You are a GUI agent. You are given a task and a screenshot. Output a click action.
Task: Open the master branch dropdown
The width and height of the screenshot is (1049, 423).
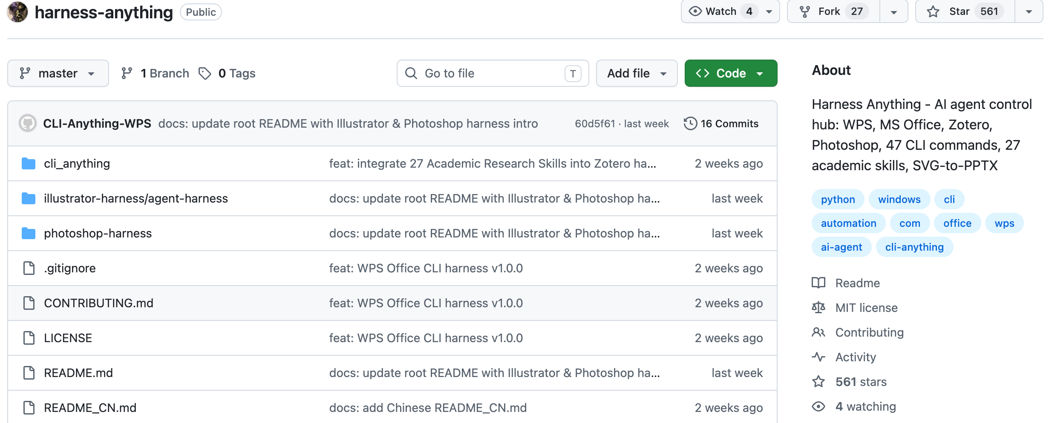[58, 73]
